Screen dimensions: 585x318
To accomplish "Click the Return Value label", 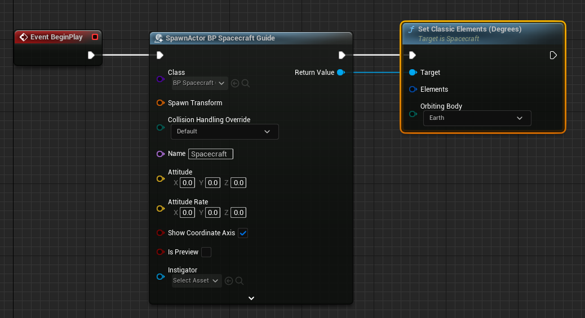I will pos(314,72).
